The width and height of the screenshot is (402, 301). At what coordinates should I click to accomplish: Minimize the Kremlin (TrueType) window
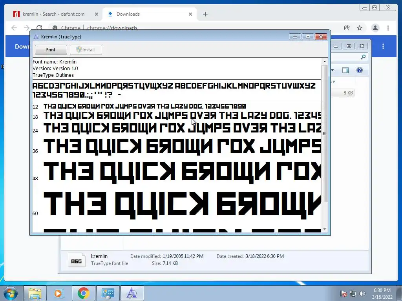(x=295, y=37)
